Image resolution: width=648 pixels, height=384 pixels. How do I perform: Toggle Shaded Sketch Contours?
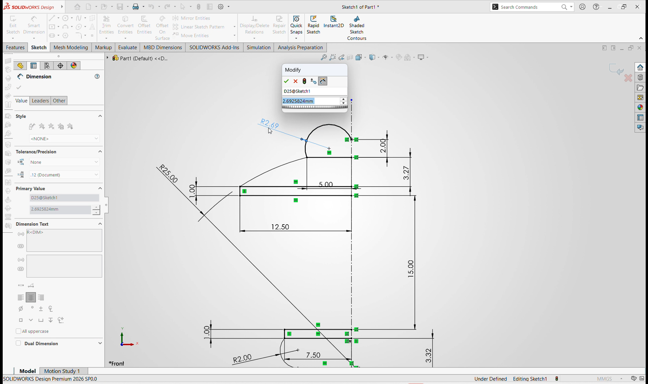point(357,28)
